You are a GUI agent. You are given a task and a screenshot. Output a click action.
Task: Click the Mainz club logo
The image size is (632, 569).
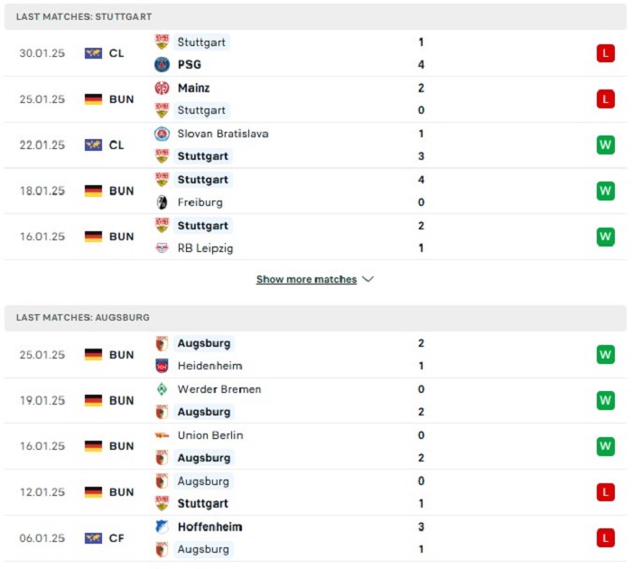(162, 88)
